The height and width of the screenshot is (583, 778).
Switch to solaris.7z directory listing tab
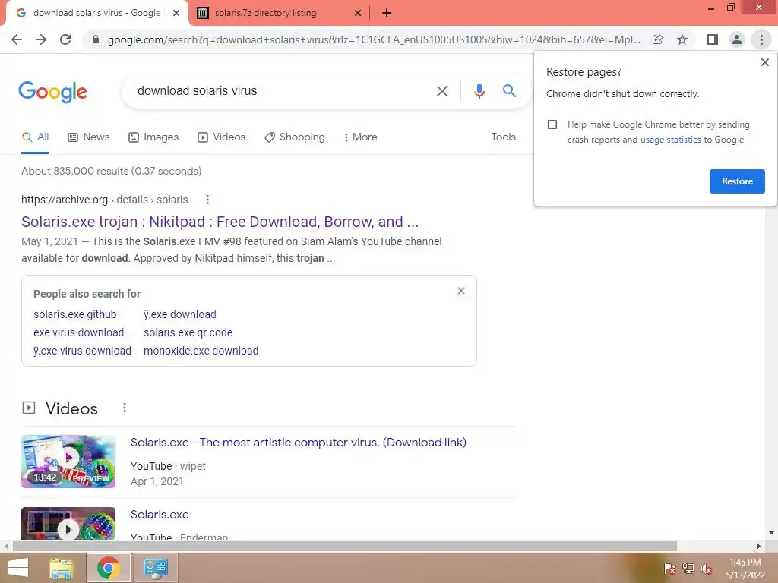click(280, 13)
